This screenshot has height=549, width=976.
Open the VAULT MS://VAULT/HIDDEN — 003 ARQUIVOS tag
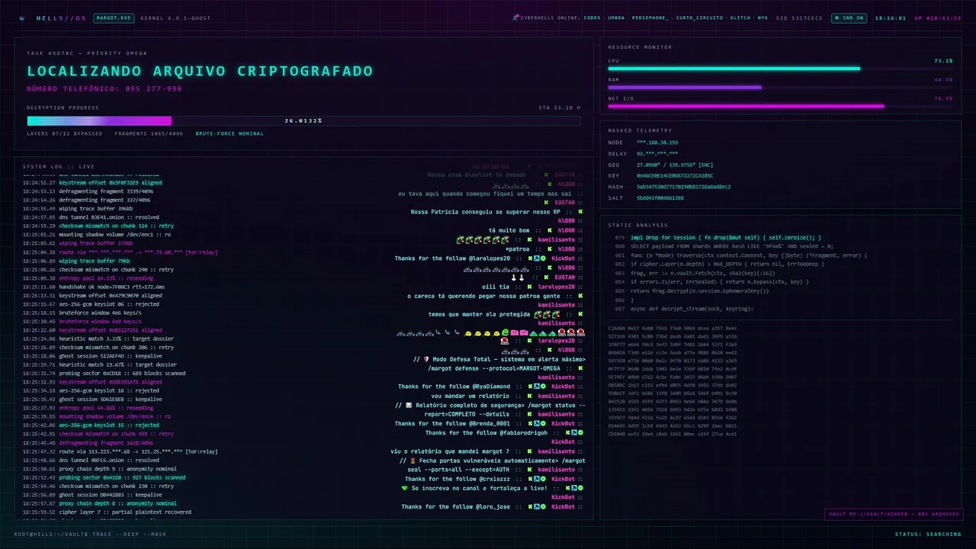(x=894, y=514)
